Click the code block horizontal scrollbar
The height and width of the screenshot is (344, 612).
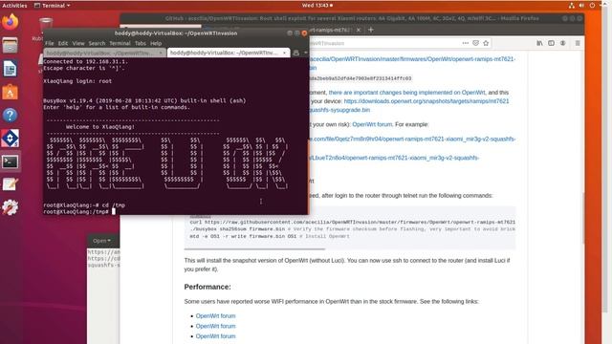[254, 248]
